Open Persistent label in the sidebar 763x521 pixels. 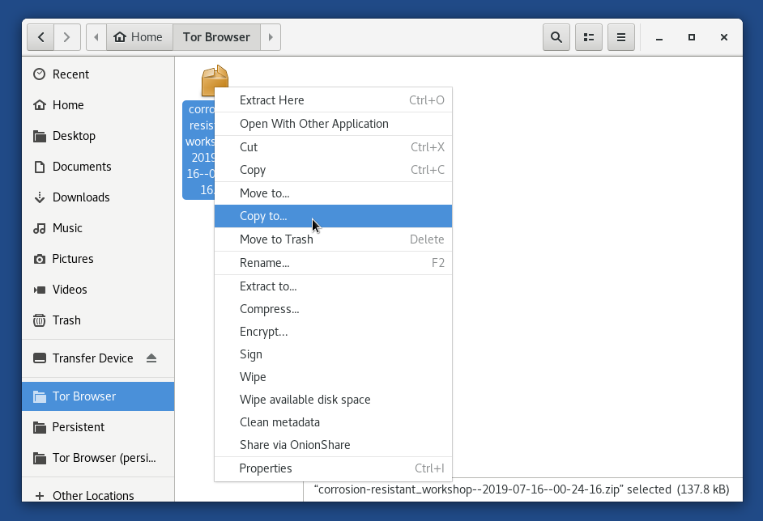79,427
